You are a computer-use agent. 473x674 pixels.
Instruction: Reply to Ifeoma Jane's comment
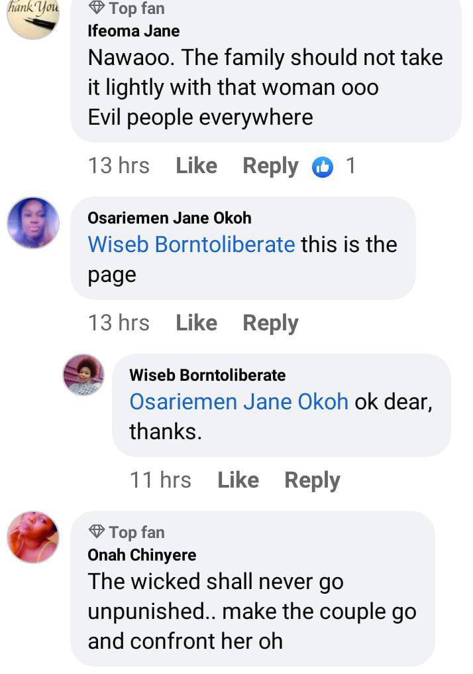click(x=270, y=166)
